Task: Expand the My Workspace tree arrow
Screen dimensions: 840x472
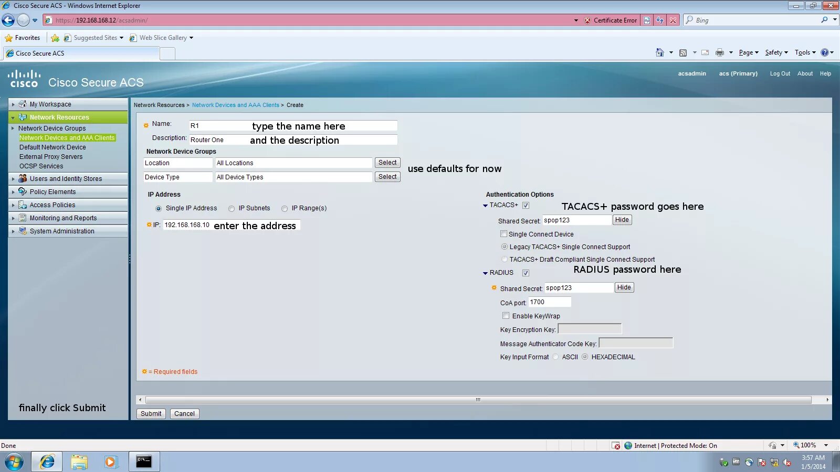Action: [13, 104]
